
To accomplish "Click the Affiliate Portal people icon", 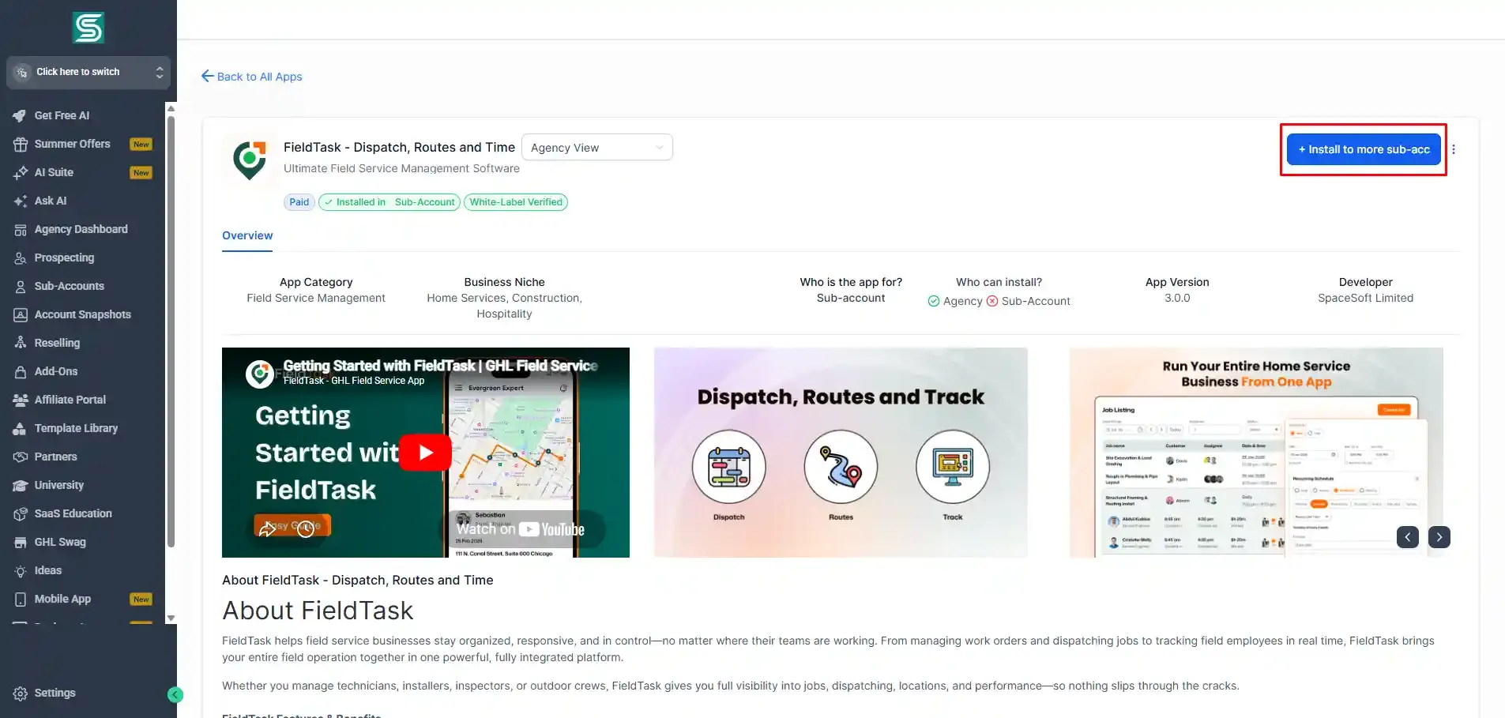I will coord(21,400).
